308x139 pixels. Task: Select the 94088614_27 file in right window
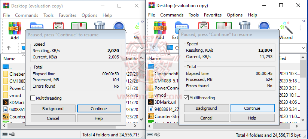[x=164, y=109]
